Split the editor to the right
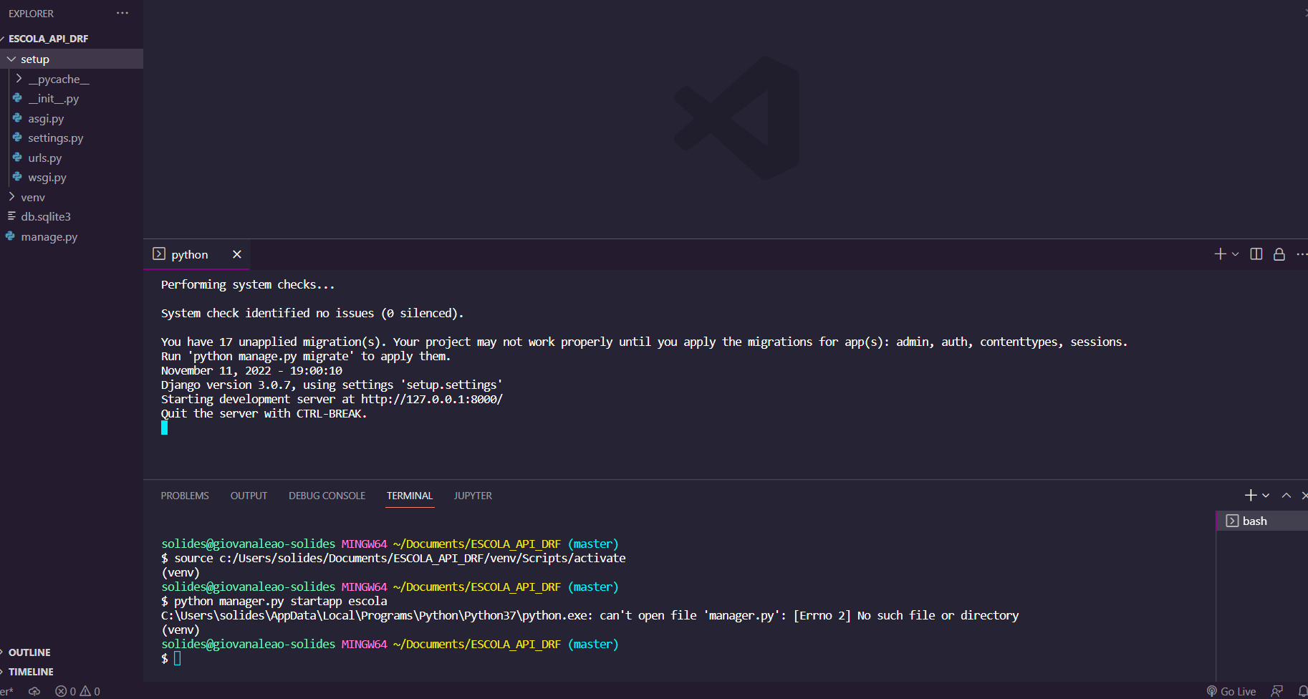The height and width of the screenshot is (699, 1308). click(1256, 254)
